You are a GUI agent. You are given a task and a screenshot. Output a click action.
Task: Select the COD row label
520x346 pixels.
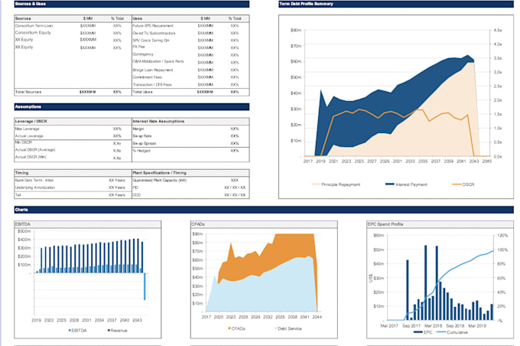point(137,195)
